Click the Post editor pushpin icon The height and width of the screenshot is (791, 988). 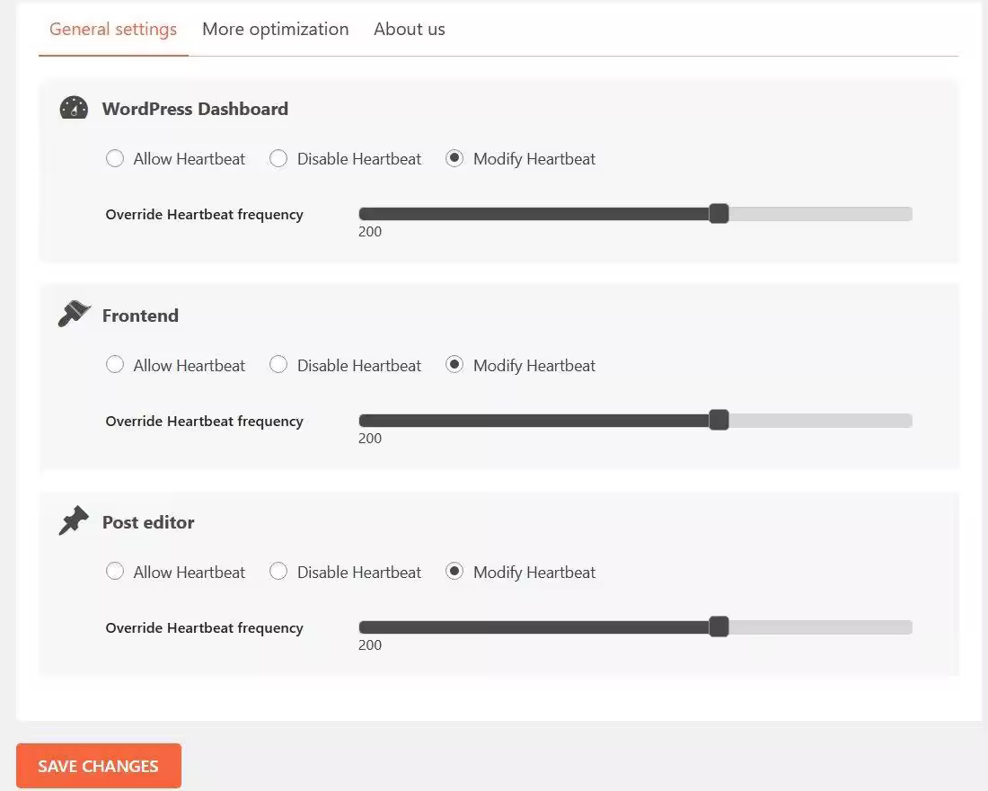tap(74, 520)
